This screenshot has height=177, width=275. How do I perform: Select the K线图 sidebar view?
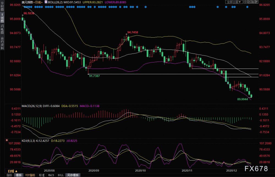click(x=2, y=18)
